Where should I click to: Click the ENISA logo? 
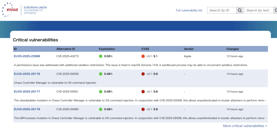tap(10, 10)
